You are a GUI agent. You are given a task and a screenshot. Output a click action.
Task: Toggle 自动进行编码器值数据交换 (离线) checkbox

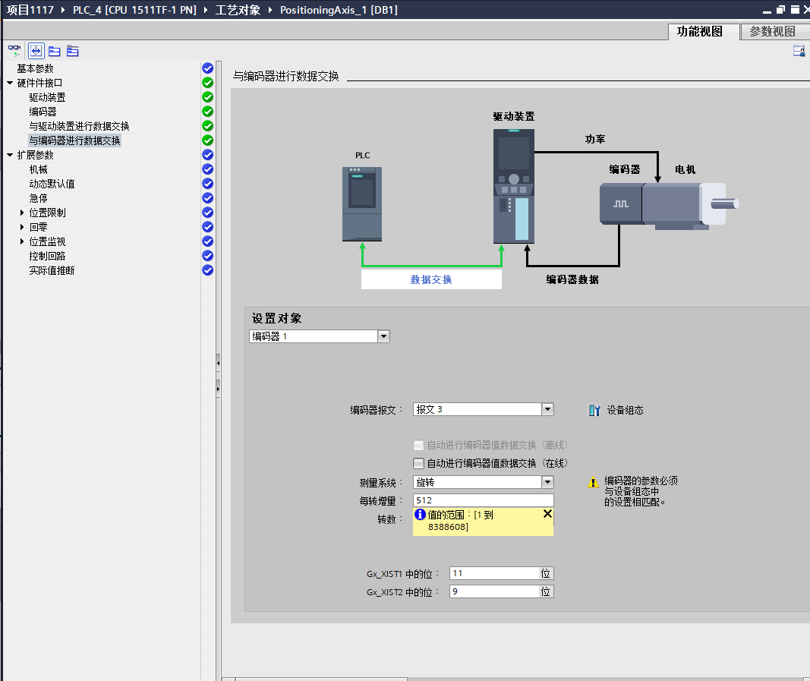point(419,446)
